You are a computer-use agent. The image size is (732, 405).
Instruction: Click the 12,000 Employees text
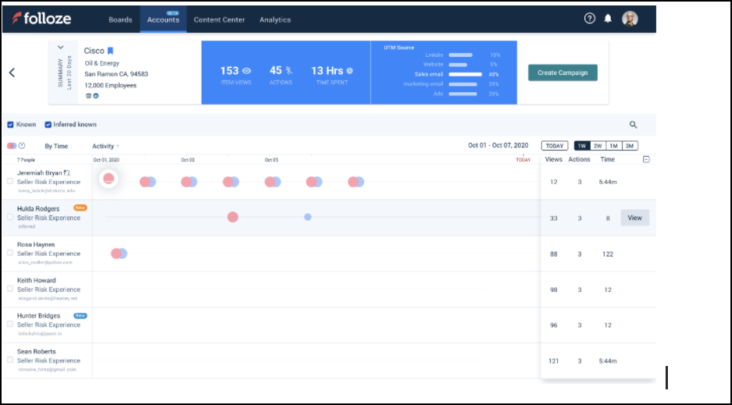click(111, 85)
